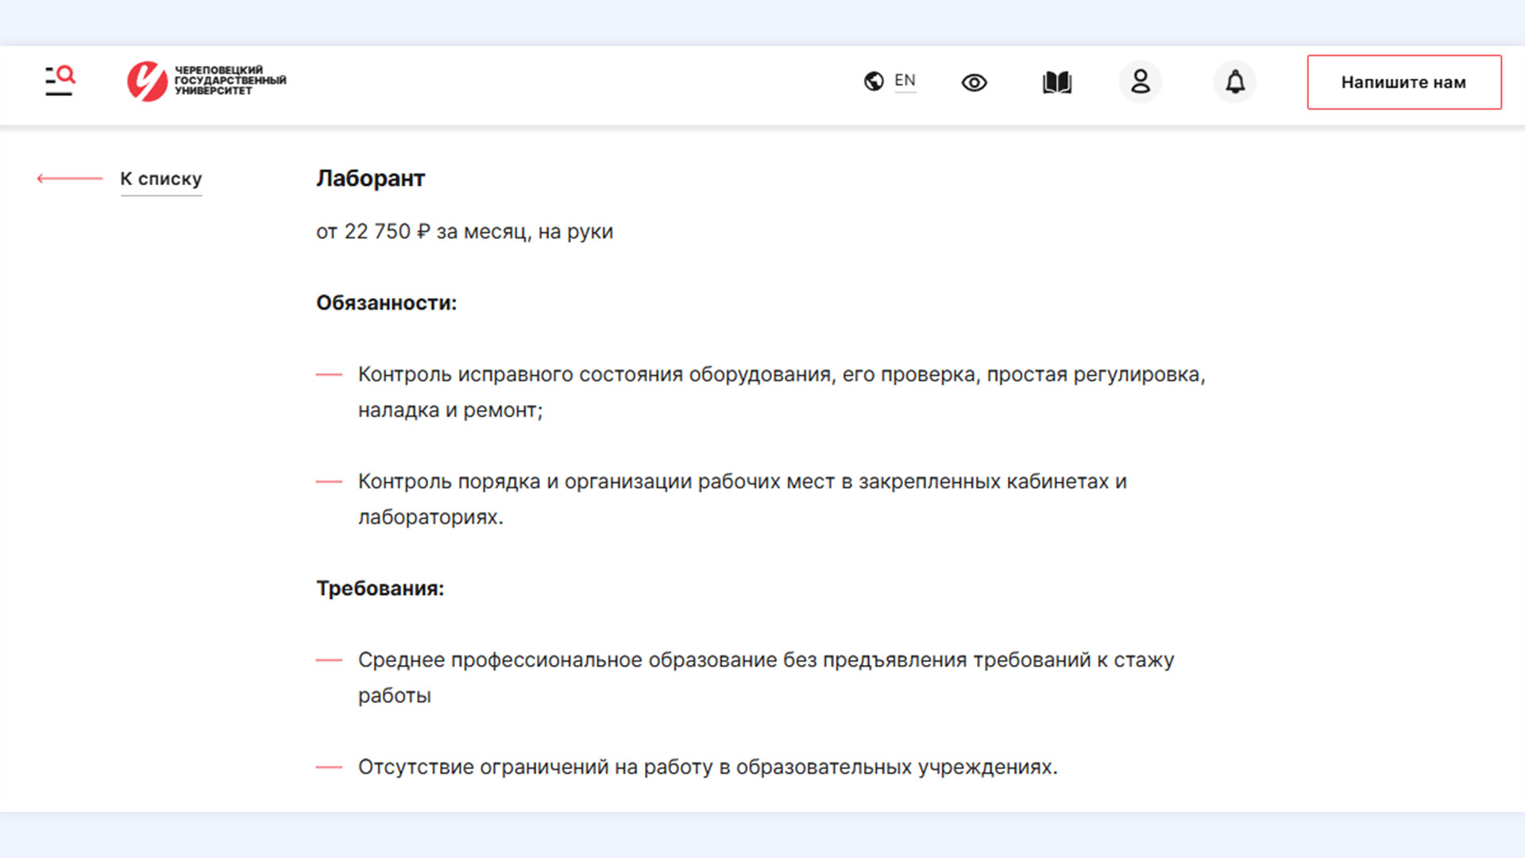Viewport: 1525px width, 858px height.
Task: Click the Обязанности heading
Action: click(x=387, y=303)
